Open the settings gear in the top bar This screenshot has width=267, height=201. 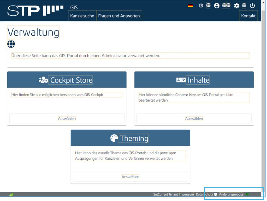pyautogui.click(x=236, y=5)
